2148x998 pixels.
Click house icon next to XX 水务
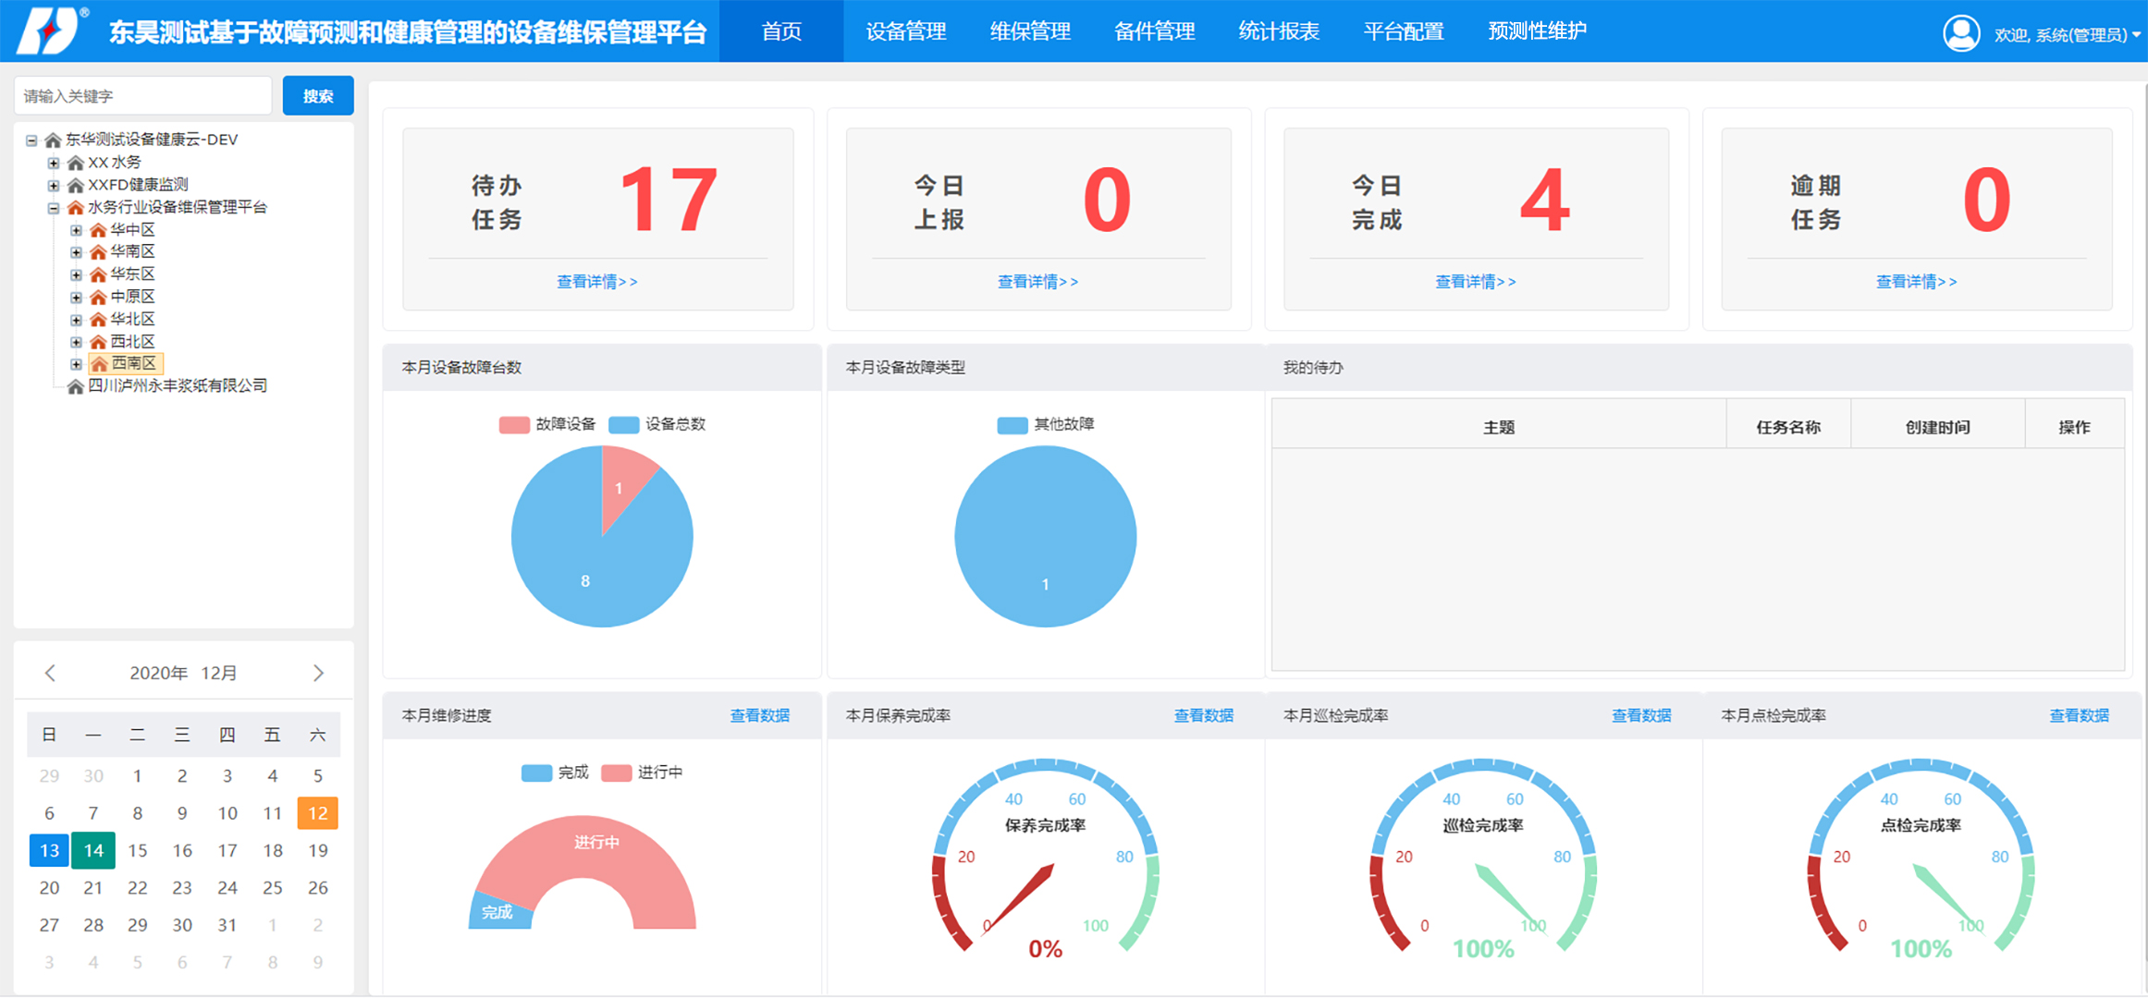click(76, 163)
